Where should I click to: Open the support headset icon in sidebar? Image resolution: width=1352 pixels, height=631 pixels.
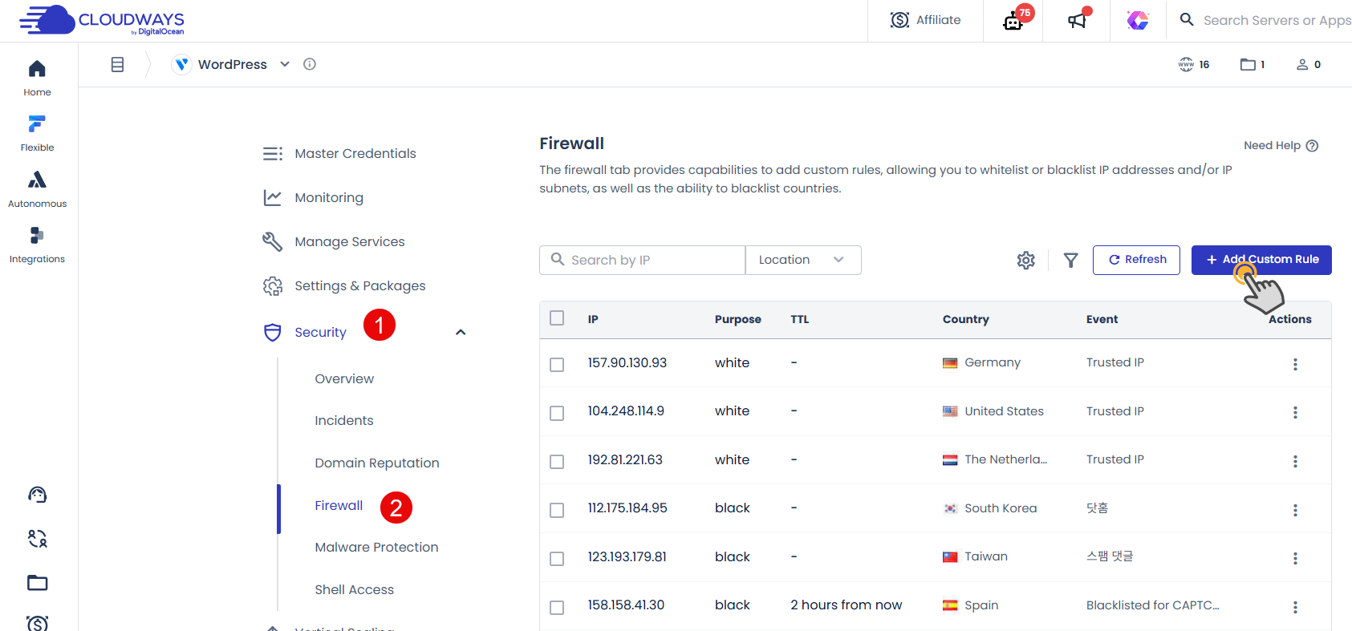[38, 495]
